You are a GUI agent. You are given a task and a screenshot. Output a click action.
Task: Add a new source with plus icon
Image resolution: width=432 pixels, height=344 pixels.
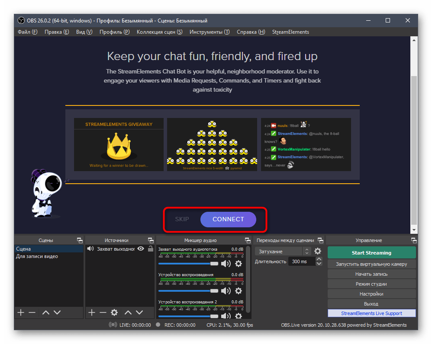pos(91,312)
